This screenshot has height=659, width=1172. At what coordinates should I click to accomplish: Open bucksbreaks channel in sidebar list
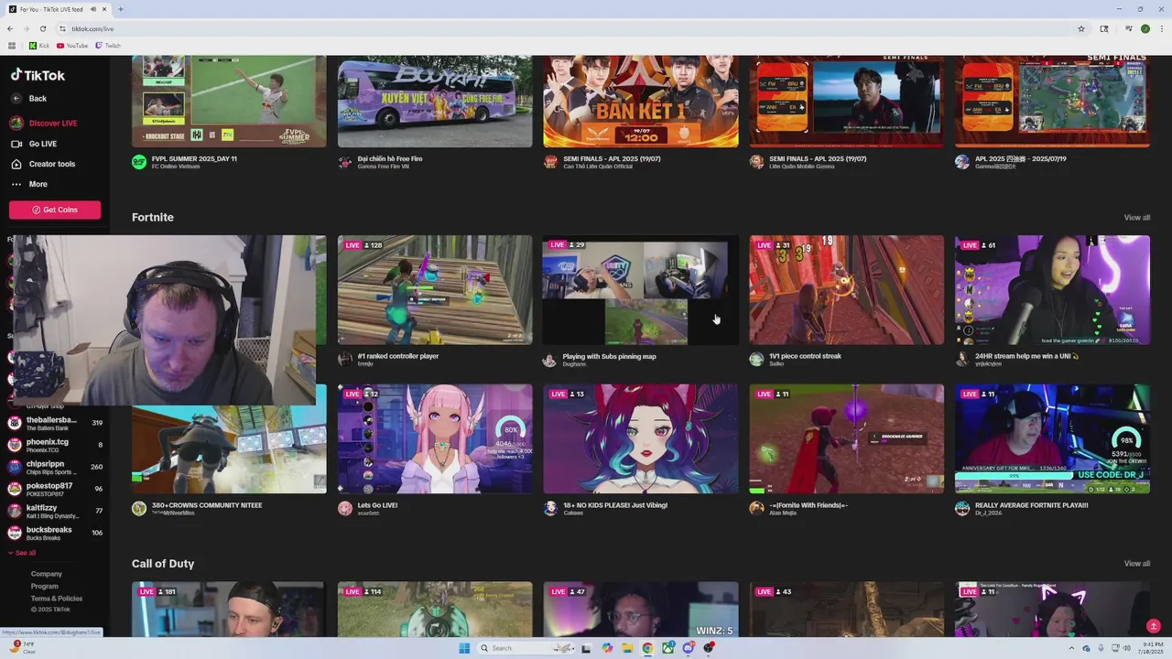[55, 533]
